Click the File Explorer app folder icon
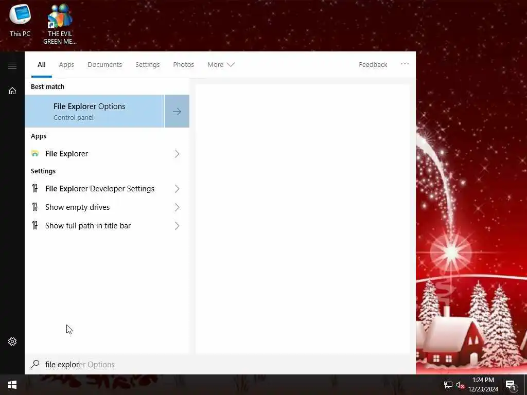The height and width of the screenshot is (395, 527). (35, 153)
